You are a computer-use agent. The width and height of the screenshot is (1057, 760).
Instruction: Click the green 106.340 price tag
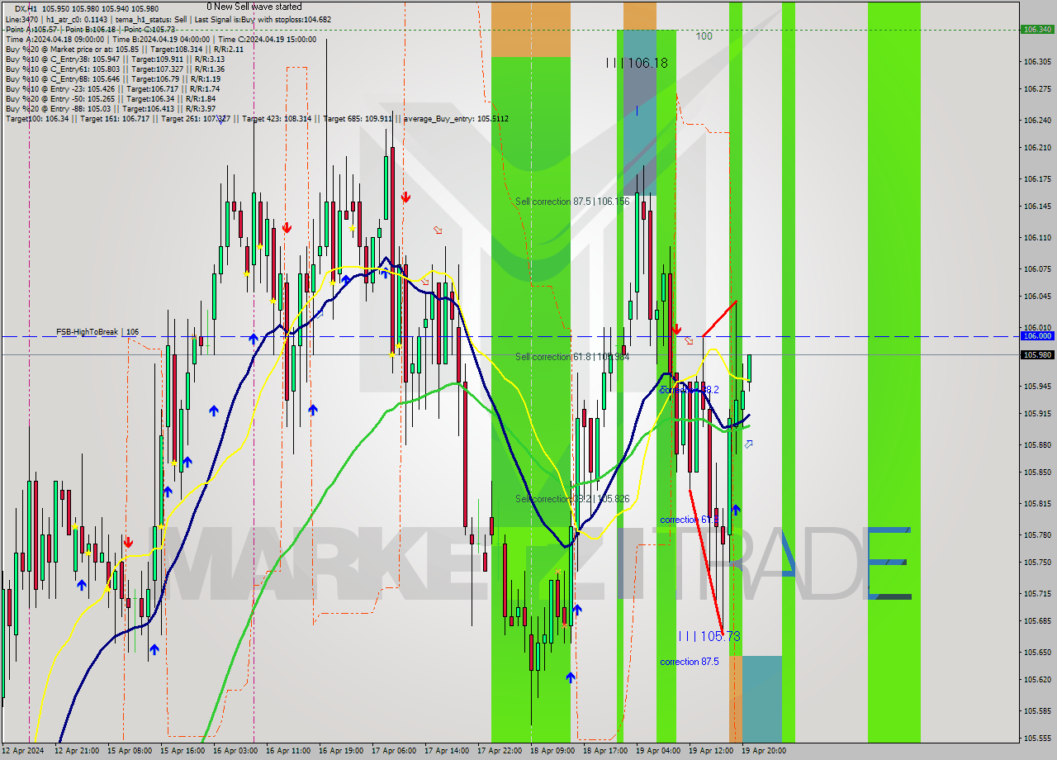coord(1037,29)
